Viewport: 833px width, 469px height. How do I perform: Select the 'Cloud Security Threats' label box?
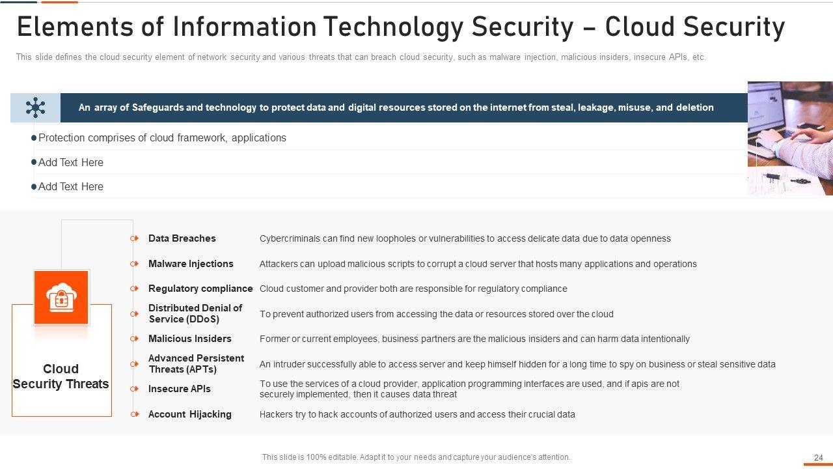61,377
